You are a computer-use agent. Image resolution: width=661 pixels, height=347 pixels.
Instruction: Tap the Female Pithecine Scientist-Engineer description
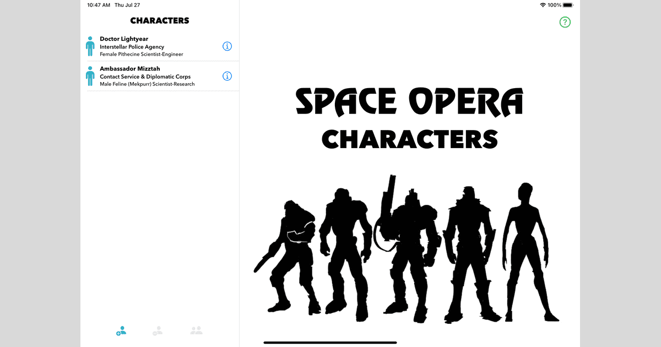coord(142,54)
